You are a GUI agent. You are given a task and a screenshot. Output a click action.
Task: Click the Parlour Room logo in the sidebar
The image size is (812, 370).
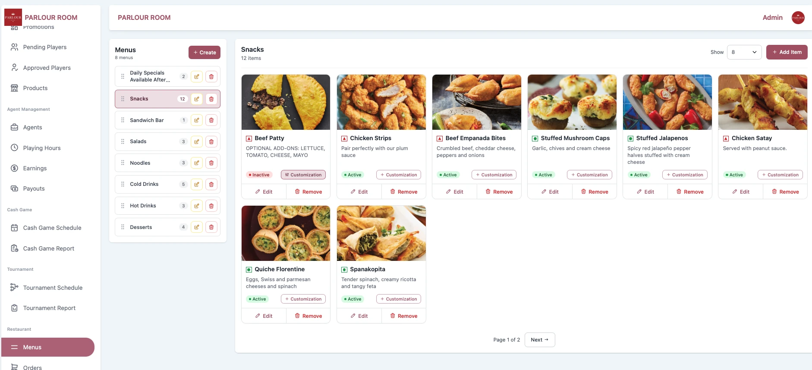pos(13,17)
